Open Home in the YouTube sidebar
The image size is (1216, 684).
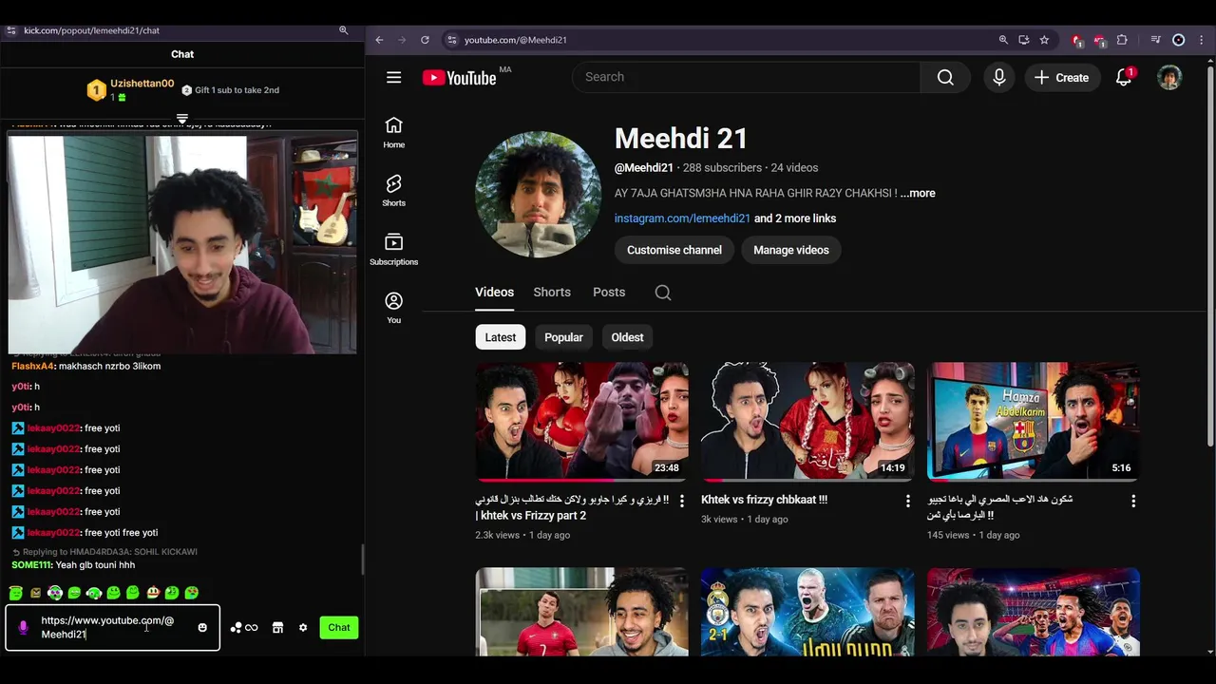[393, 133]
